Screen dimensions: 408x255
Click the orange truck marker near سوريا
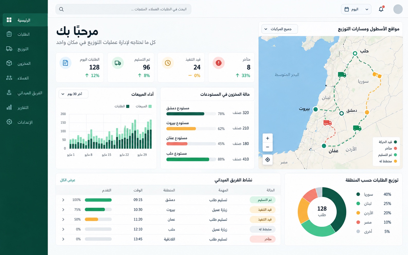(377, 75)
